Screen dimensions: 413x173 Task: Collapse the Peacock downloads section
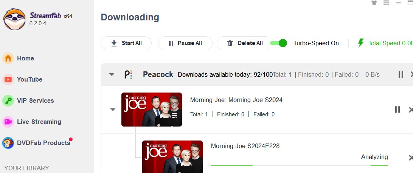click(112, 75)
